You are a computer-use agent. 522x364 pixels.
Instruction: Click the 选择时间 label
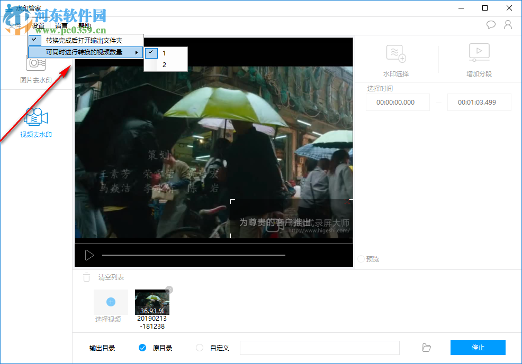(x=380, y=89)
